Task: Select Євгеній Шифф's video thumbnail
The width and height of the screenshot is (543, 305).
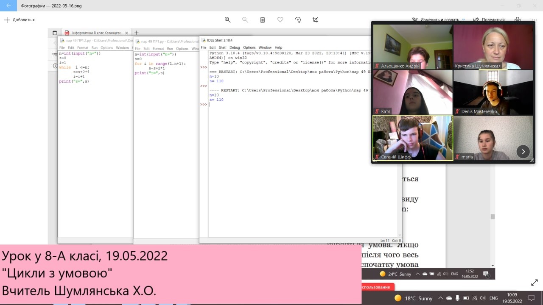Action: click(x=413, y=138)
